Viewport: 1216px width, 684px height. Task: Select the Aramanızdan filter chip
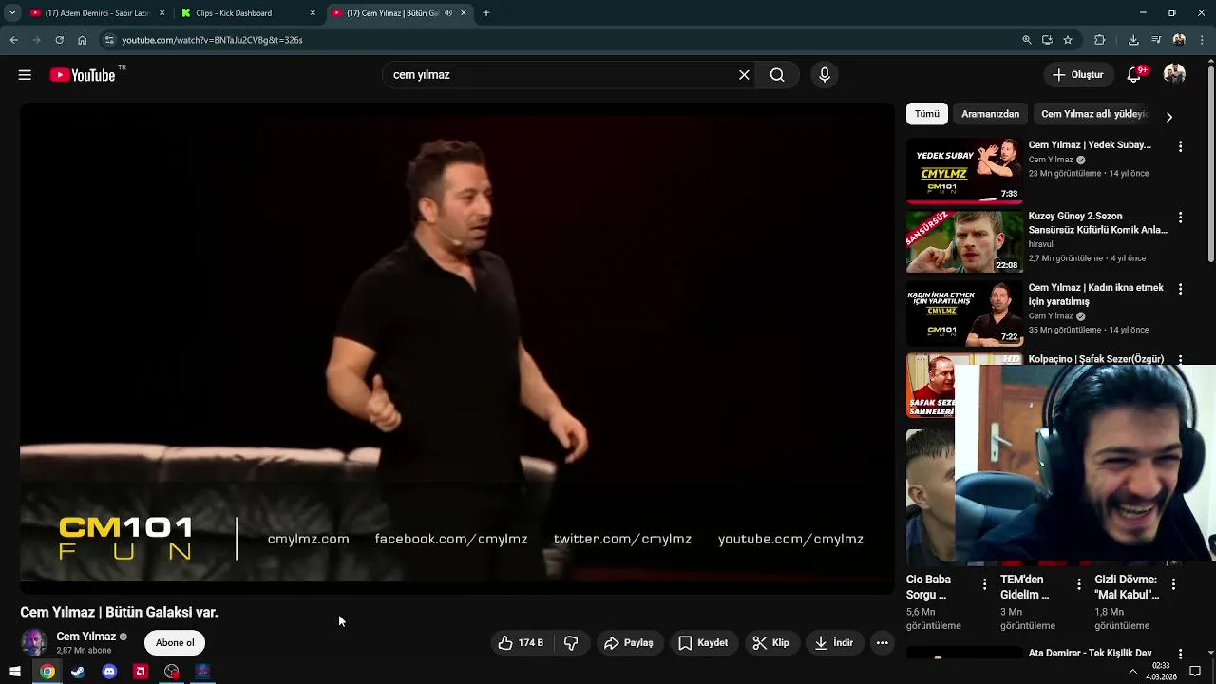click(990, 114)
